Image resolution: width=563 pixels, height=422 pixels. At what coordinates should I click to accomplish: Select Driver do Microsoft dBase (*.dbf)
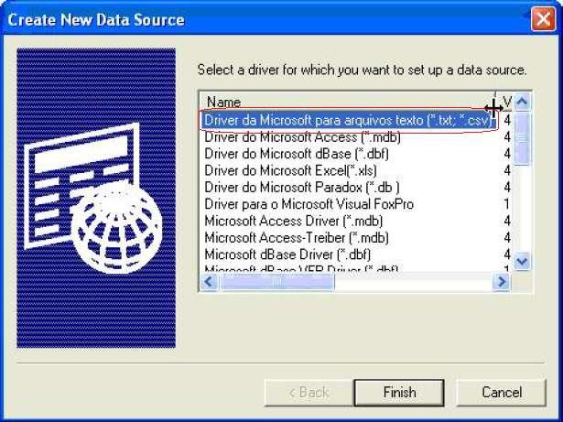(x=297, y=154)
